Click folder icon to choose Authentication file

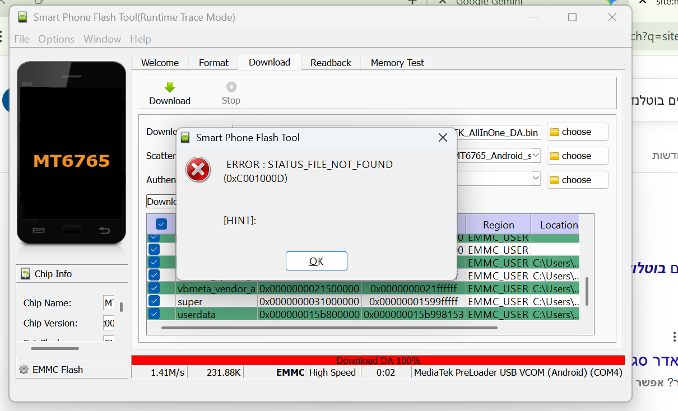point(555,180)
